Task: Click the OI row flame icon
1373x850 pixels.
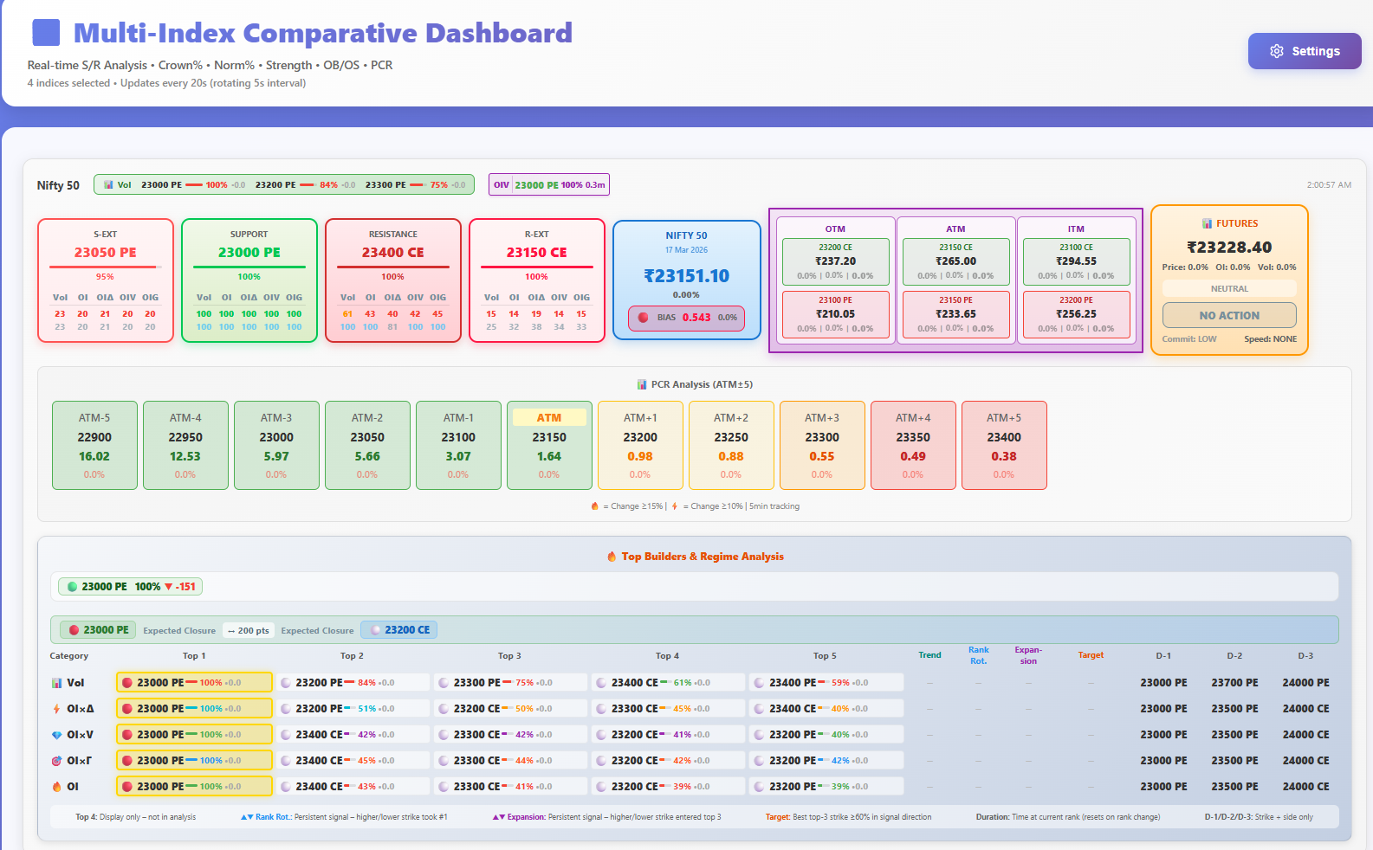Action: (57, 787)
